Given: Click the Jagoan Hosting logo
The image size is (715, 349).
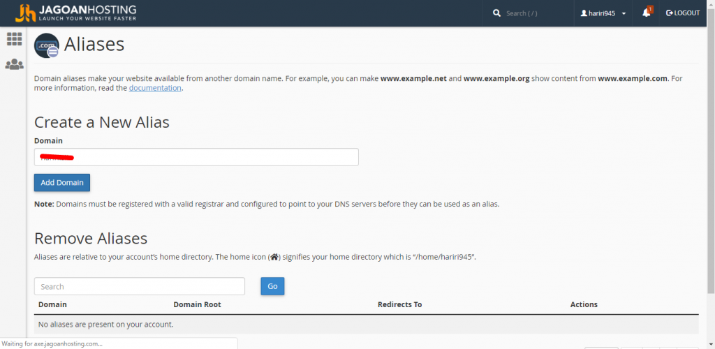Looking at the screenshot, I should pos(75,13).
